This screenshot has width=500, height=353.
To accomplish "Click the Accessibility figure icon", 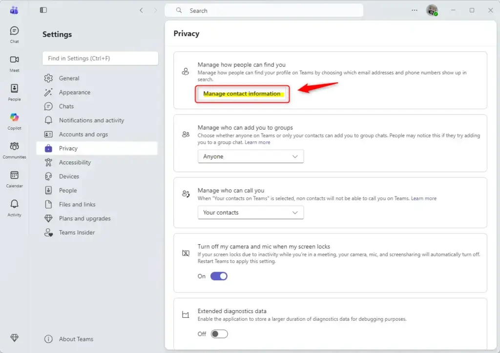I will coord(48,162).
